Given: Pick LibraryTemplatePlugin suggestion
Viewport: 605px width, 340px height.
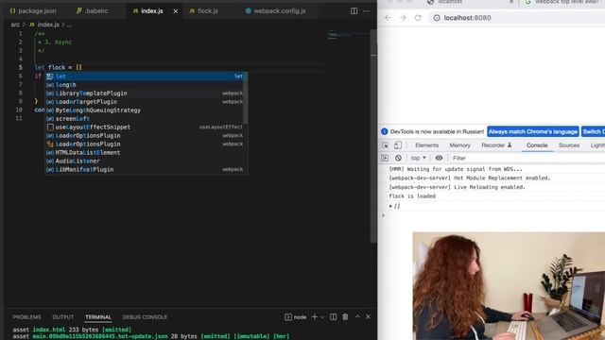Looking at the screenshot, I should point(146,93).
